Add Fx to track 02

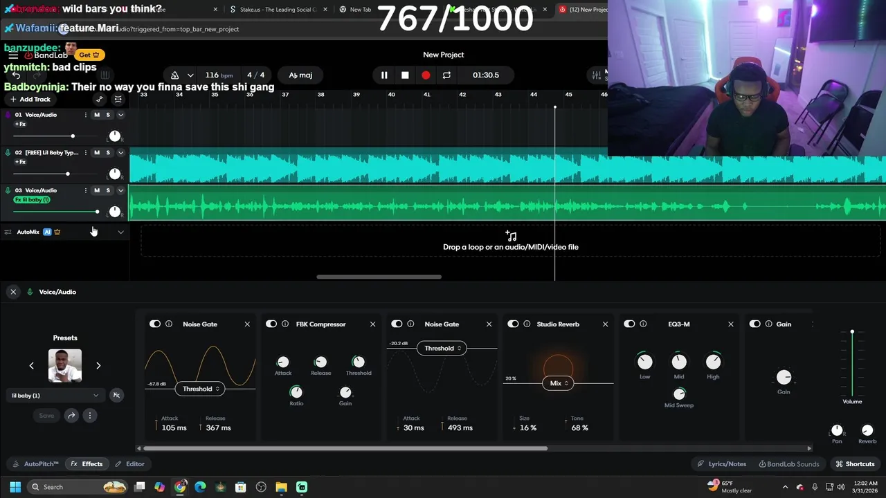[20, 162]
